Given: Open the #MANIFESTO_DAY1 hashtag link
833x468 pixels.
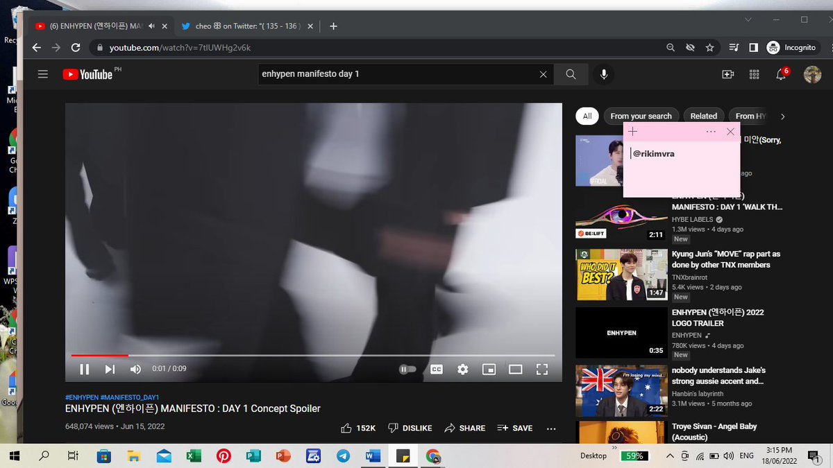Looking at the screenshot, I should (x=130, y=397).
